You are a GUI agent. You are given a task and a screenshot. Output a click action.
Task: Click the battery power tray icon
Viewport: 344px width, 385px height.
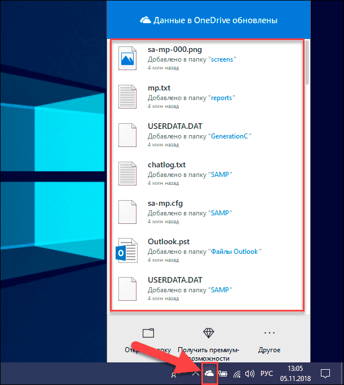[223, 374]
